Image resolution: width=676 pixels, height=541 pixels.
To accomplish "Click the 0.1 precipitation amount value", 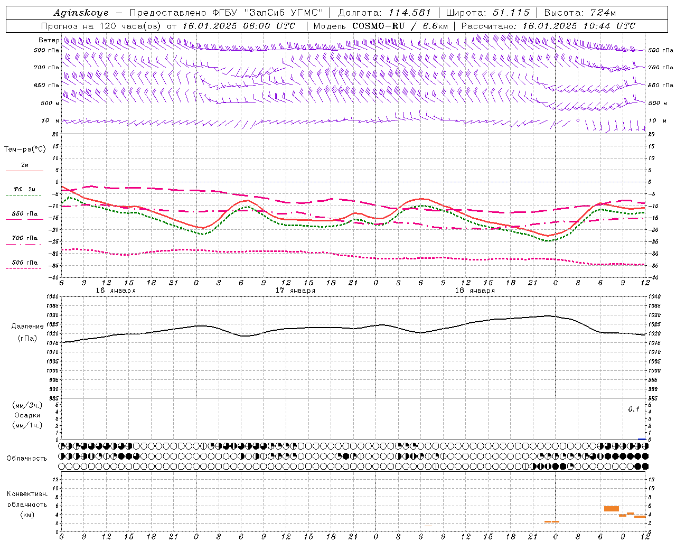I will 634,409.
